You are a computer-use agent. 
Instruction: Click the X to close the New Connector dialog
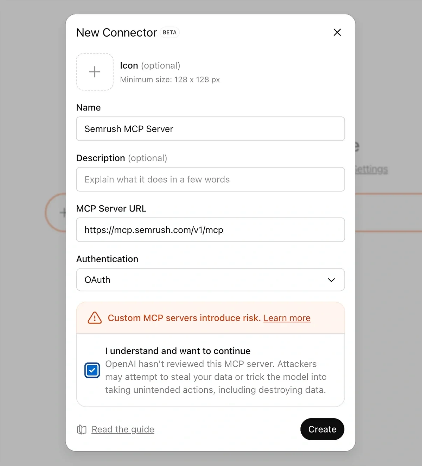click(337, 32)
